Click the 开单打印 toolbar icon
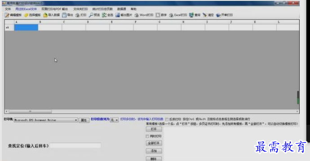The width and height of the screenshot is (310, 161). [x=218, y=15]
